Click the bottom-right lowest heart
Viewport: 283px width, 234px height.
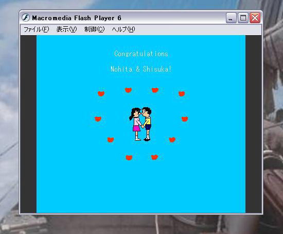tap(154, 157)
